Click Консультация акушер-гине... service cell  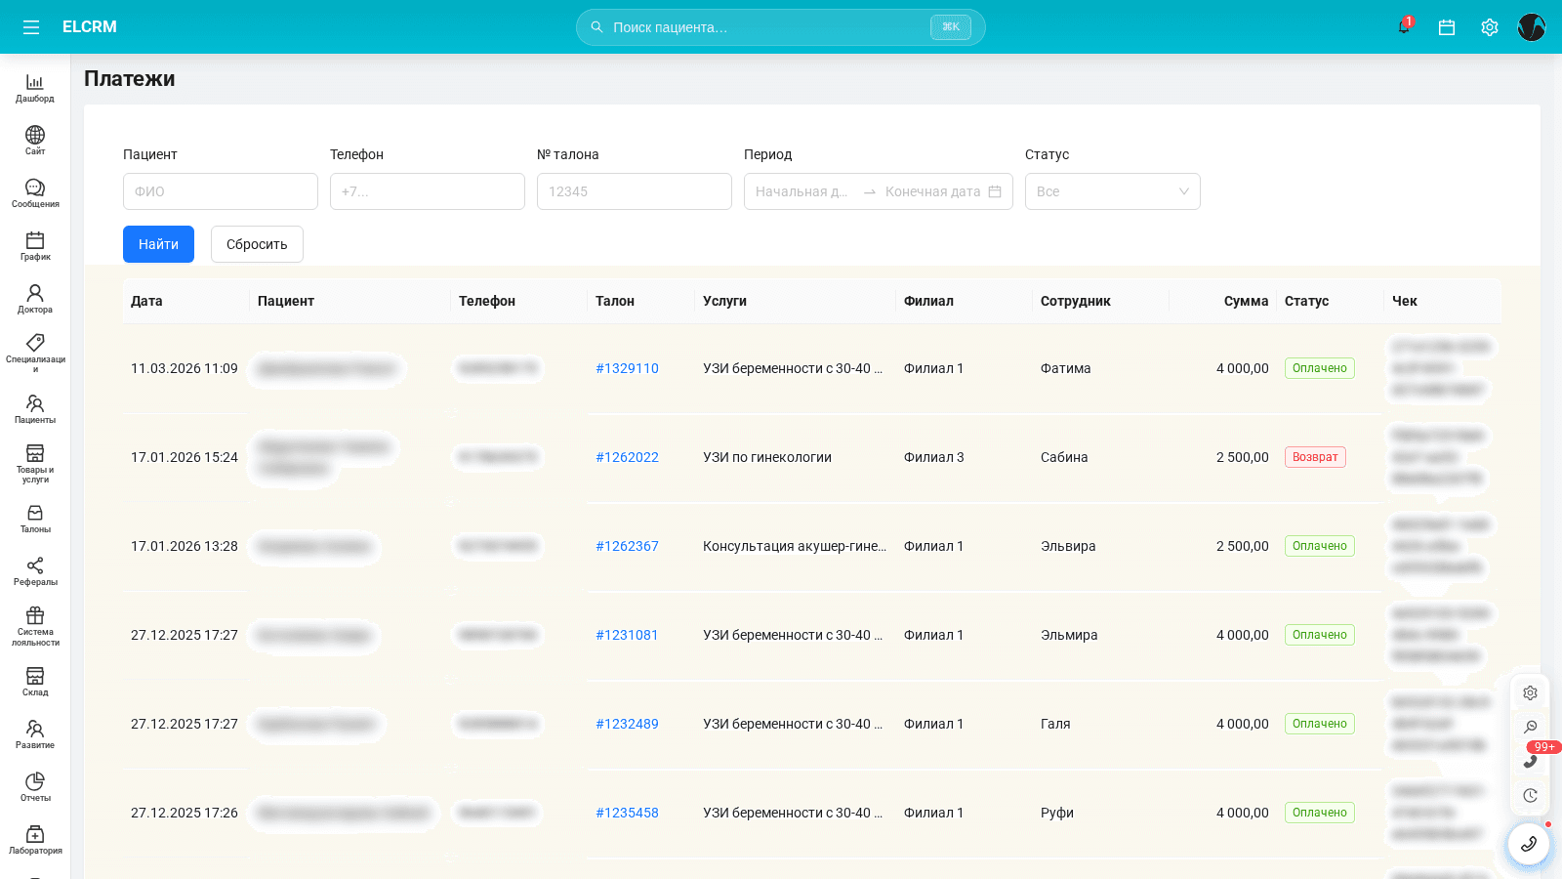pyautogui.click(x=795, y=546)
